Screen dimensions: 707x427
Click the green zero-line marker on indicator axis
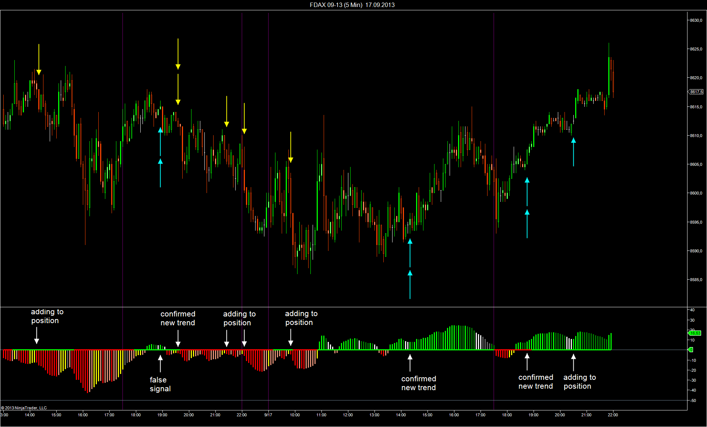(x=691, y=350)
